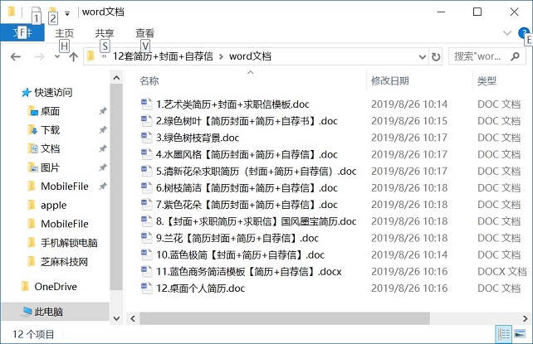The height and width of the screenshot is (344, 533).
Task: Click the pin icon next to 图片
Action: pos(103,167)
